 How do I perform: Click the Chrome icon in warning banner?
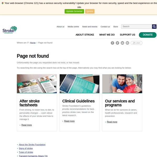[x=3, y=3]
